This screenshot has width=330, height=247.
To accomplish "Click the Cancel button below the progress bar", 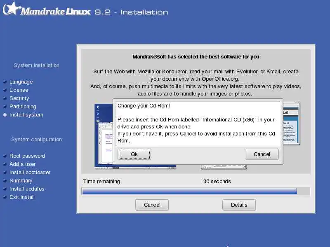I will (152, 205).
